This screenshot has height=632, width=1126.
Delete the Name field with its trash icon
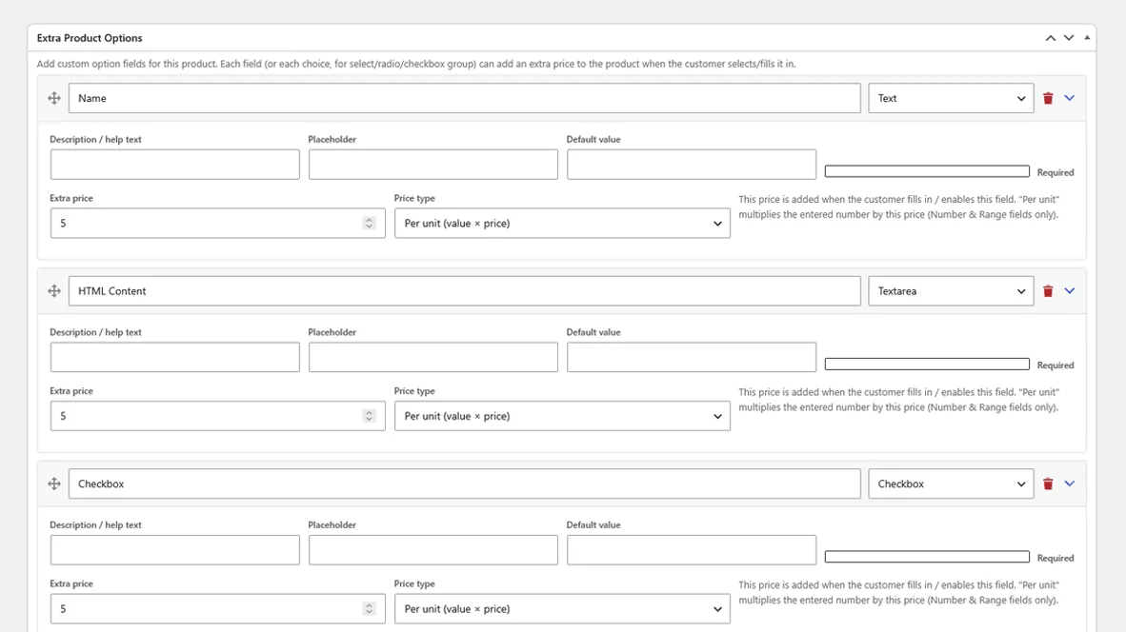click(x=1048, y=98)
